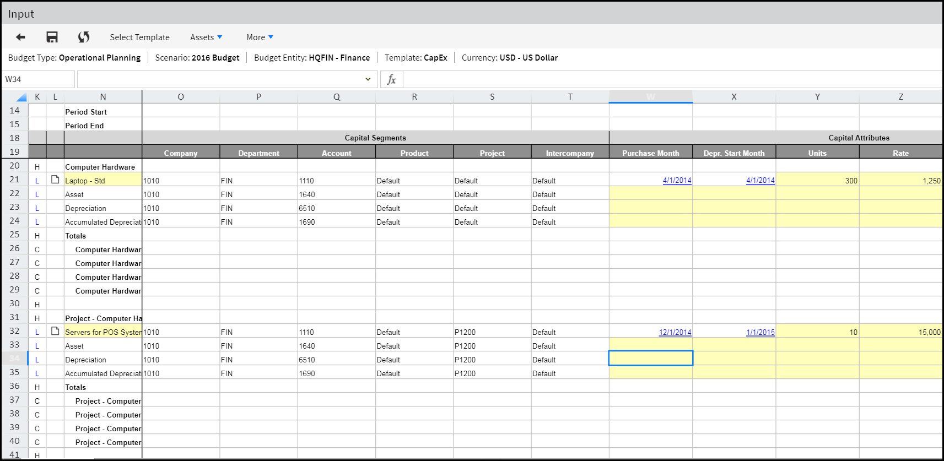Open the 12/1/2014 Purchase Month link
The image size is (944, 461).
click(675, 332)
